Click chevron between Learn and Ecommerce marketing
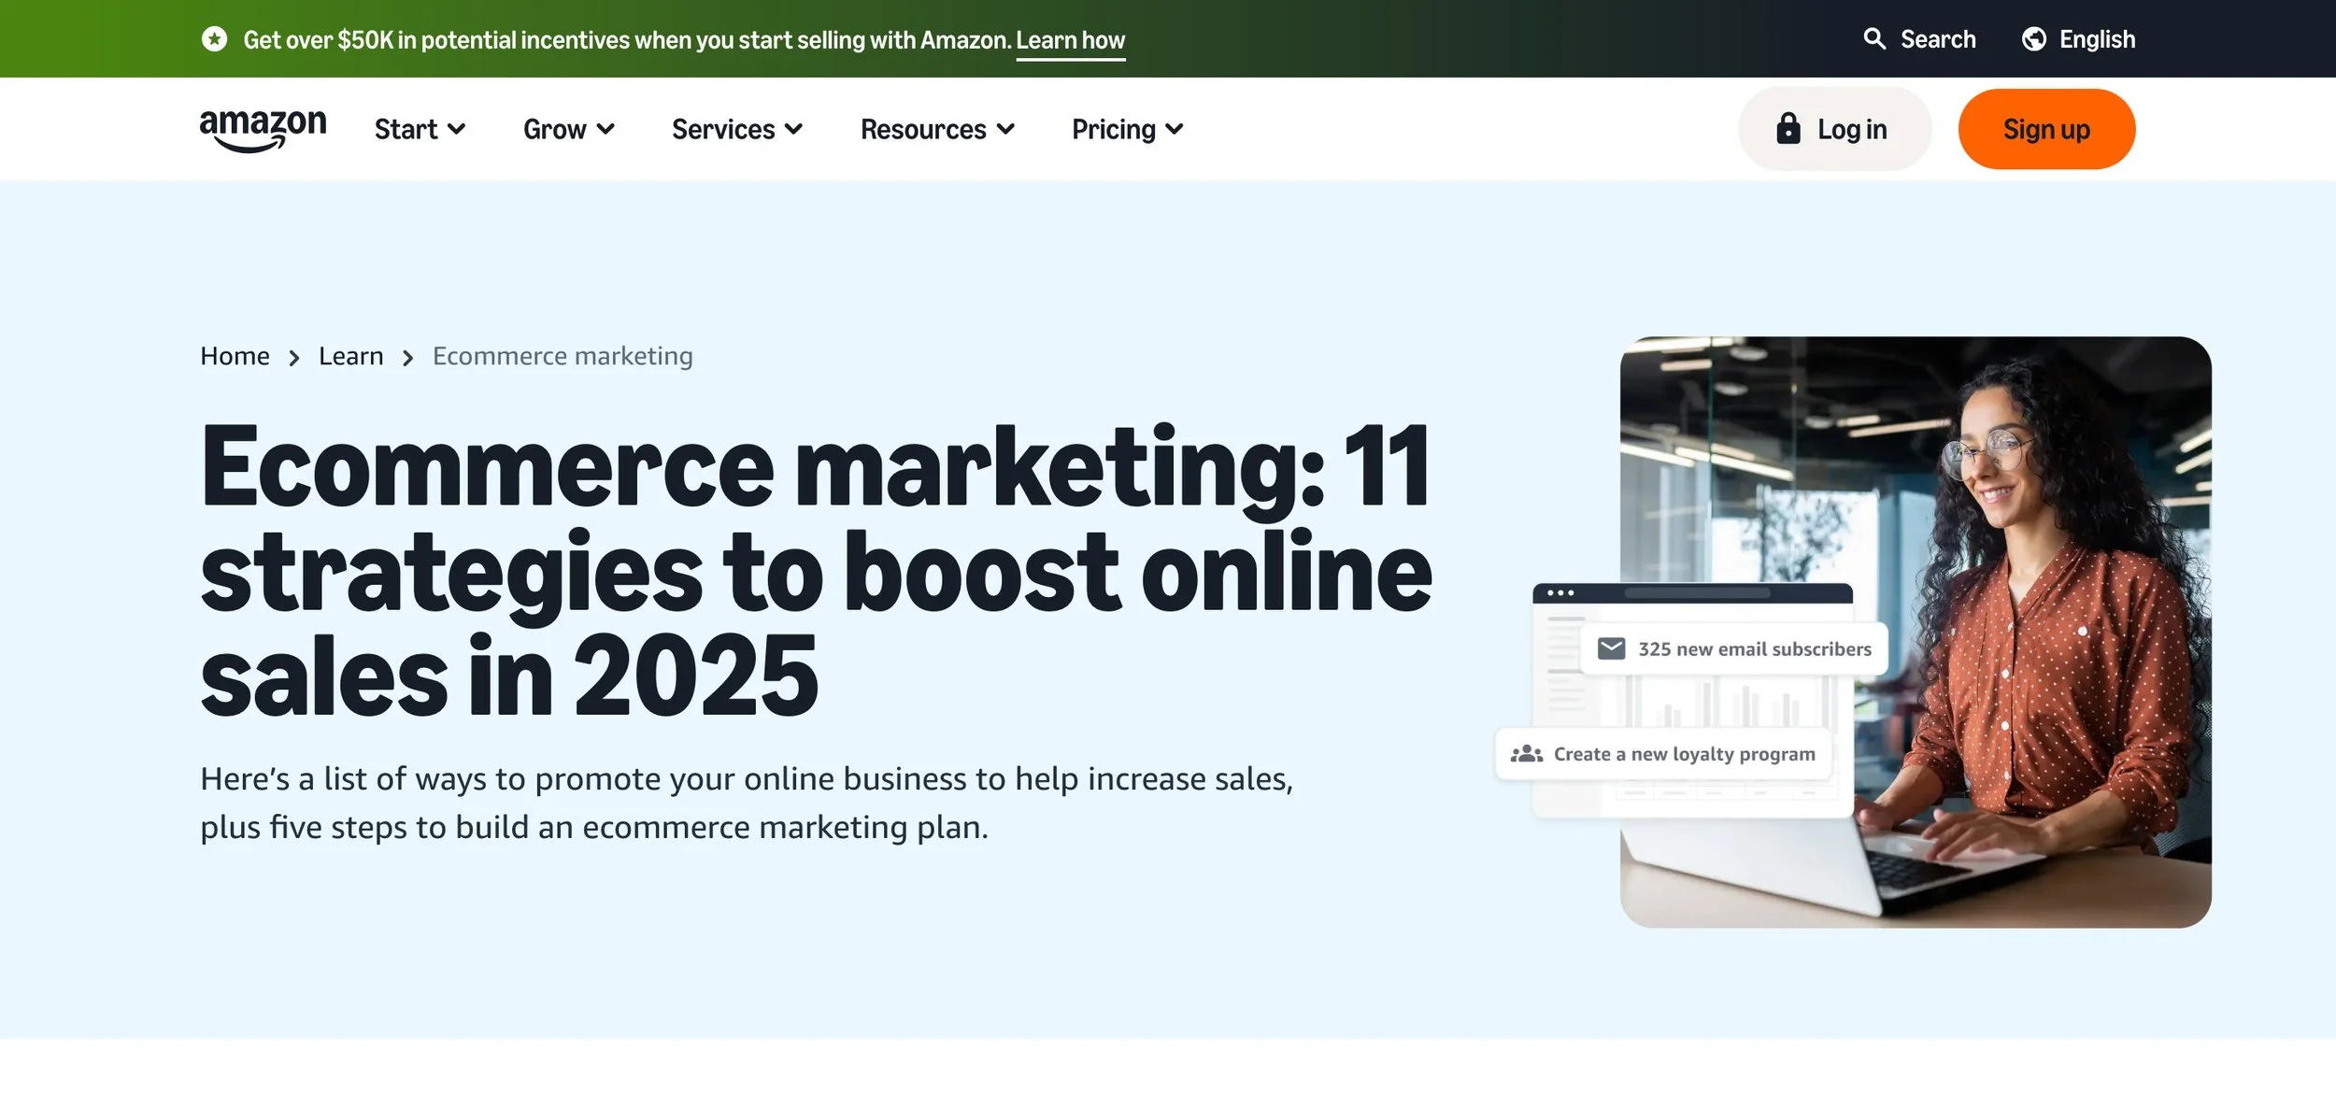2336x1110 pixels. click(x=407, y=358)
